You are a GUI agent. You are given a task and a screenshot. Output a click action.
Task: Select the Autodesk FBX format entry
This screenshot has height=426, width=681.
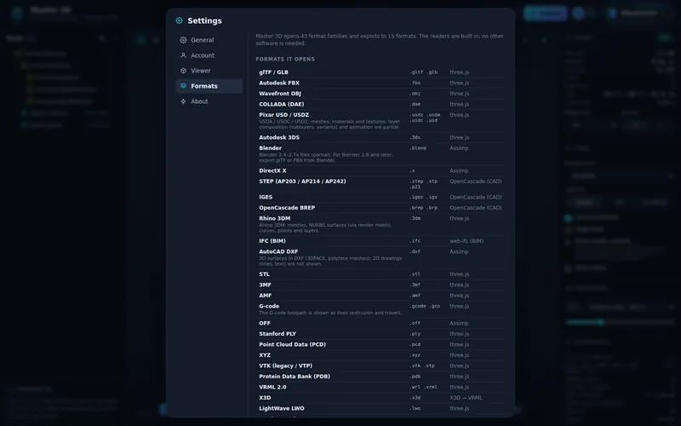381,83
